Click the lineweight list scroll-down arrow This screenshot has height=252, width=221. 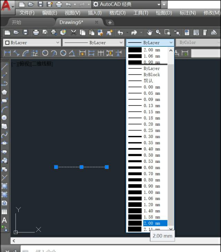click(x=171, y=229)
